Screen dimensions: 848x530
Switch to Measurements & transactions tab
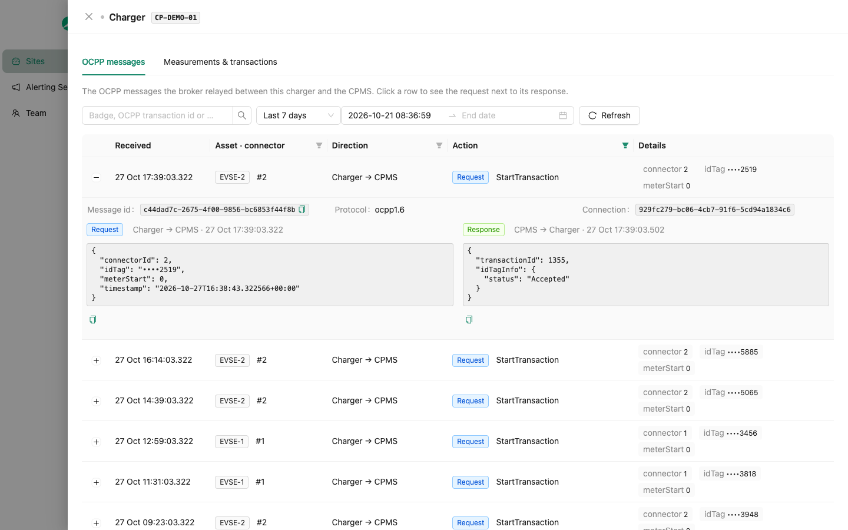(x=220, y=62)
